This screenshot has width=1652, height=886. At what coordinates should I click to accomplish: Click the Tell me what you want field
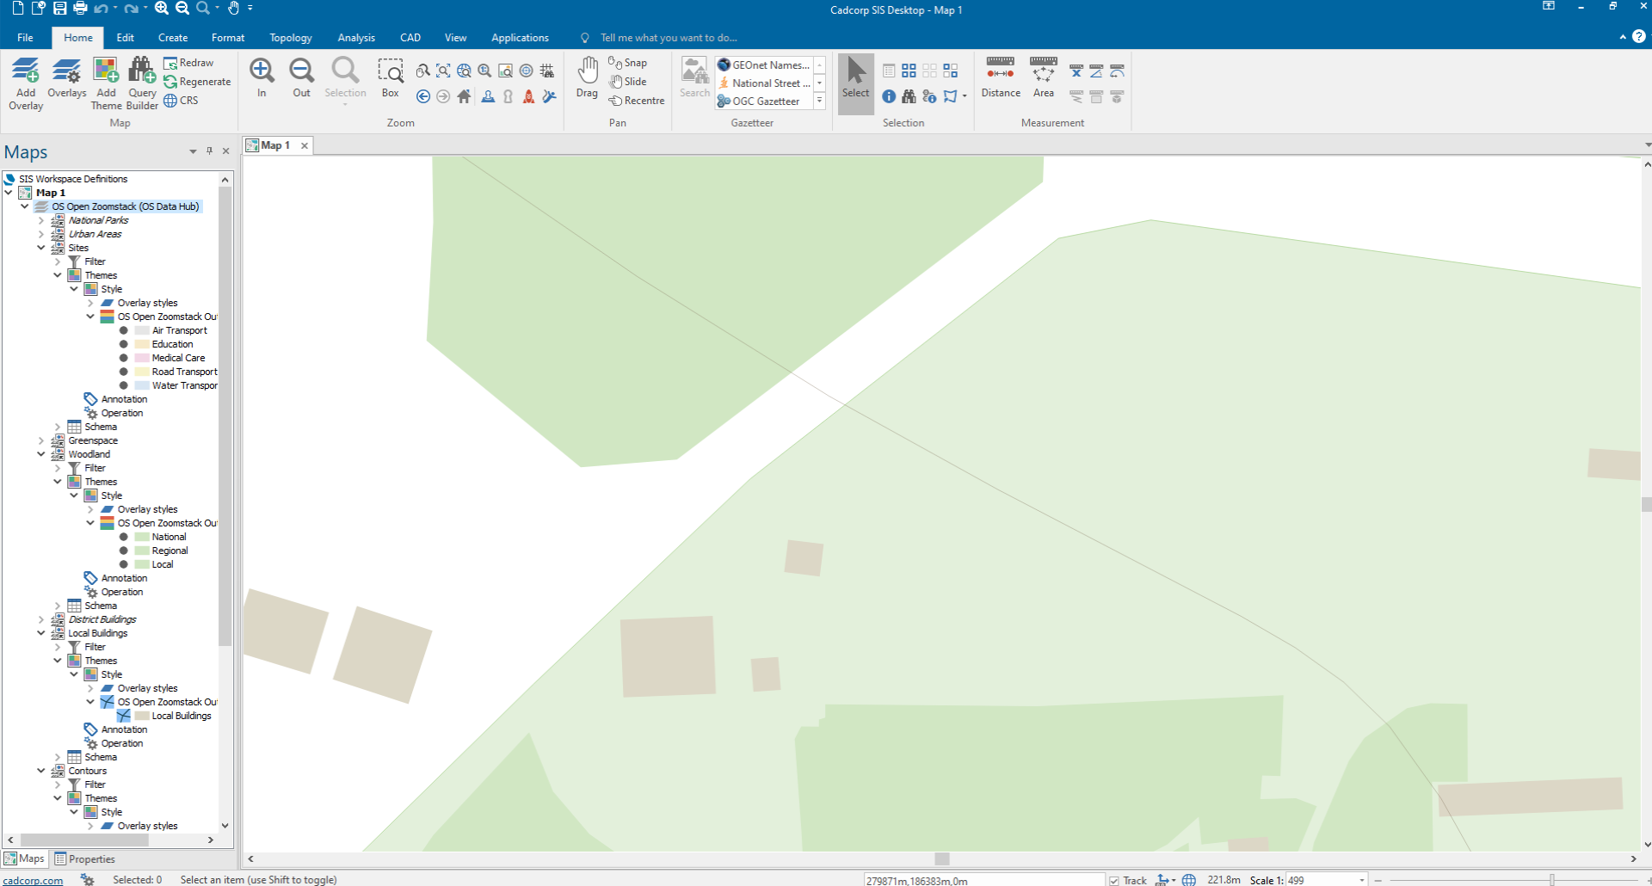pyautogui.click(x=669, y=37)
